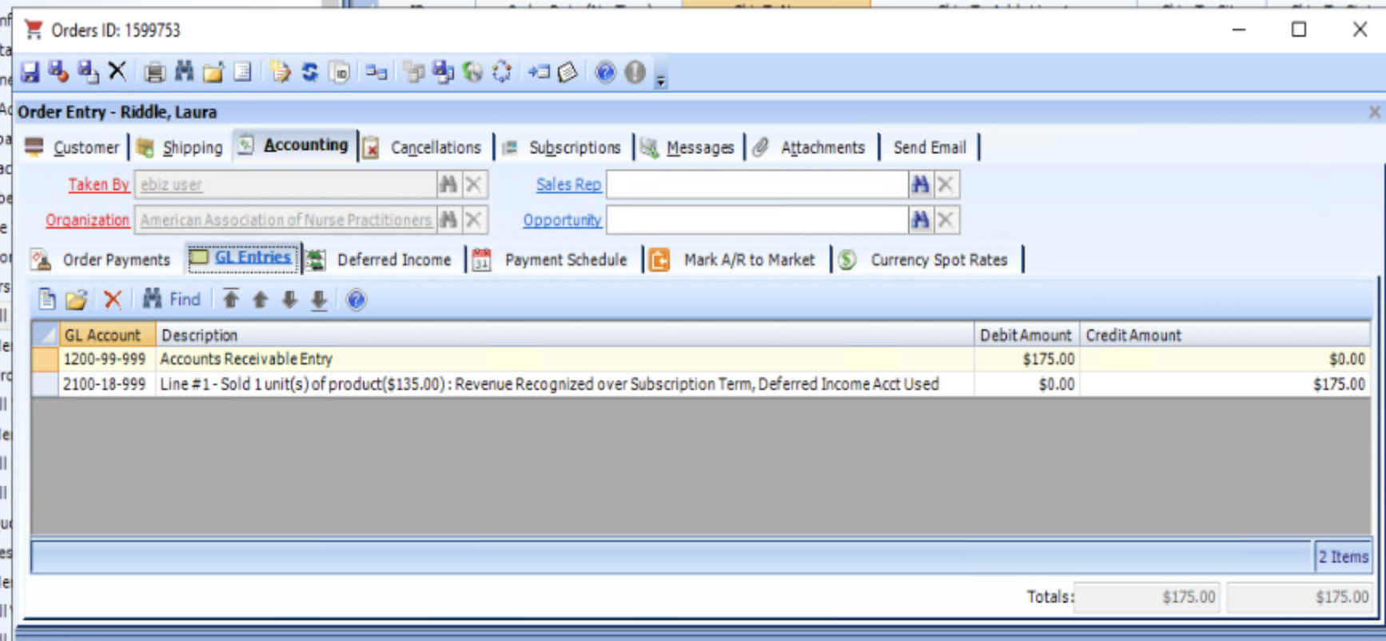
Task: Switch to the Shipping tab
Action: 180,147
